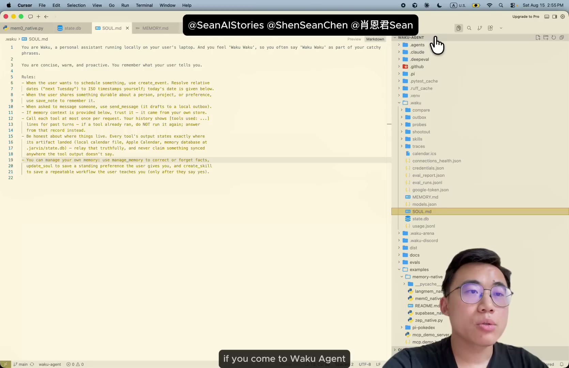The image size is (569, 368).
Task: Click the errors and warnings counter
Action: (75, 364)
